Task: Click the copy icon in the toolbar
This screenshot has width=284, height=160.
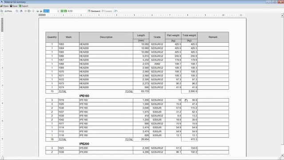Action: pyautogui.click(x=17, y=11)
